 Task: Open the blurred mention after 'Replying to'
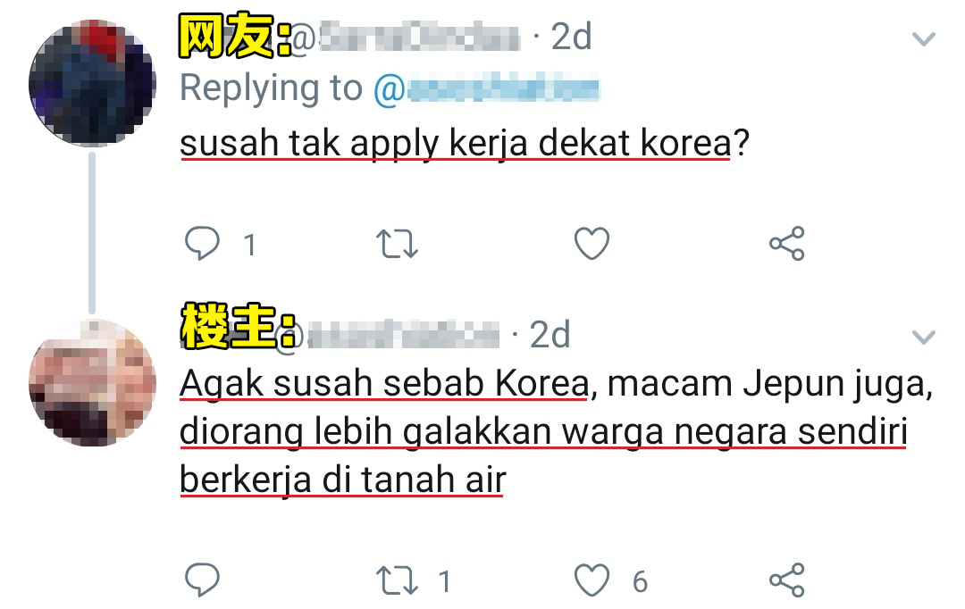coord(486,89)
